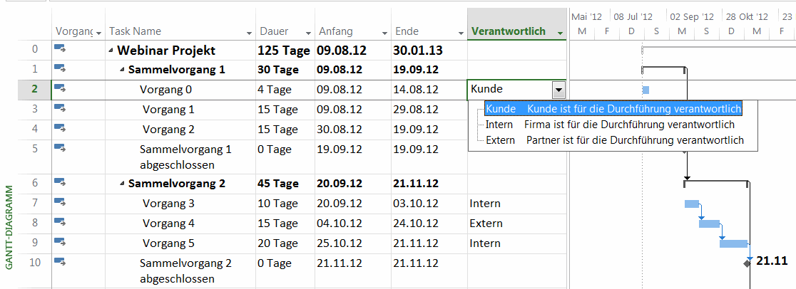Click Vorgang 4 blue Gantt bar

(709, 224)
